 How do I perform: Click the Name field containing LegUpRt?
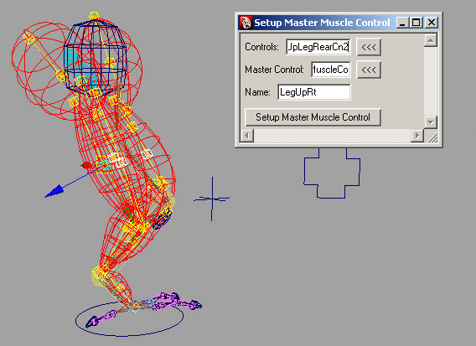tap(314, 92)
